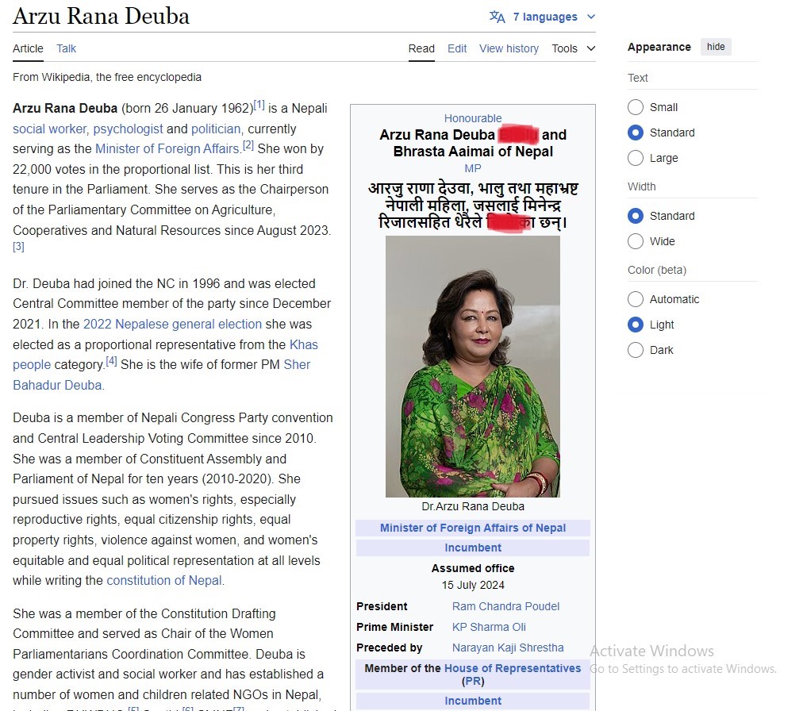The width and height of the screenshot is (803, 711).
Task: Choose the Large text size option
Action: (x=636, y=158)
